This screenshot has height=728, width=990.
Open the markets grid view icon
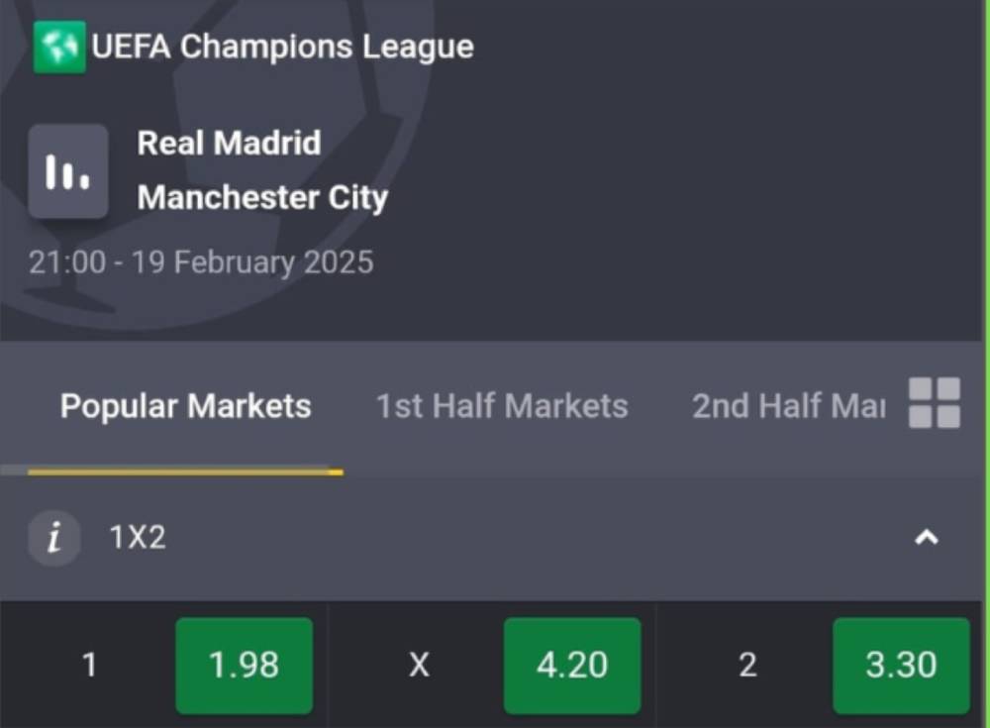click(934, 403)
